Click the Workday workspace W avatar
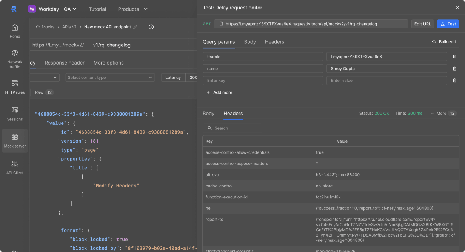Screen dimensions: 465x252 [32, 9]
